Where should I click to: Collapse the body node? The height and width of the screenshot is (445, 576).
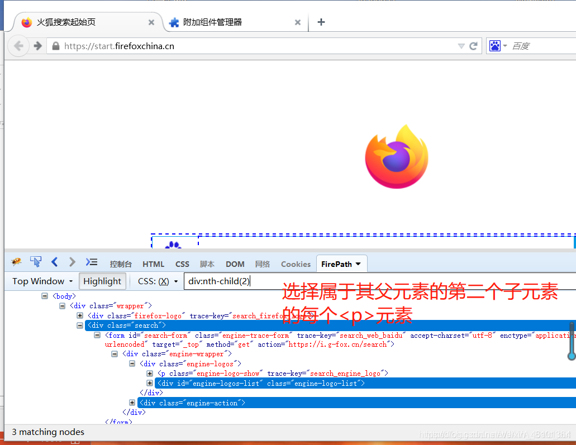45,296
